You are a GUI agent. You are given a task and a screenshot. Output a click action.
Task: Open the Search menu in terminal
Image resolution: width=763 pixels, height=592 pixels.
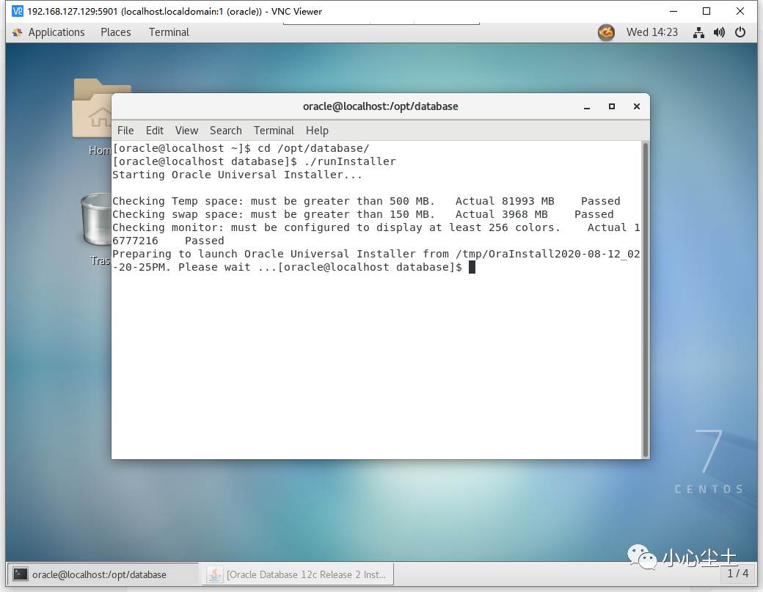coord(226,131)
